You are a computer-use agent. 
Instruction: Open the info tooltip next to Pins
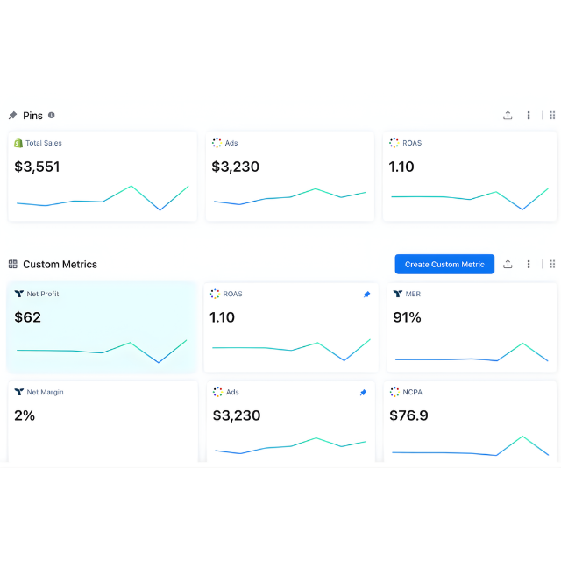(x=52, y=115)
